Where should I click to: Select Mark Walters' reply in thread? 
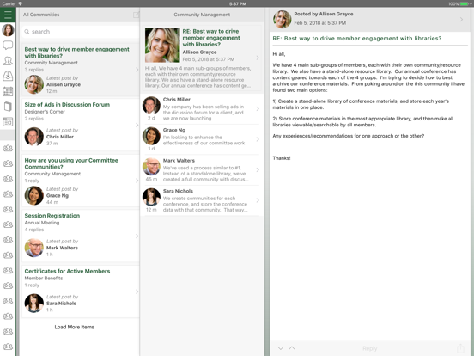201,170
